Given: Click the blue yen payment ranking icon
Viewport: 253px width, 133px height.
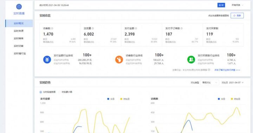Looking at the screenshot, I should click(47, 59).
